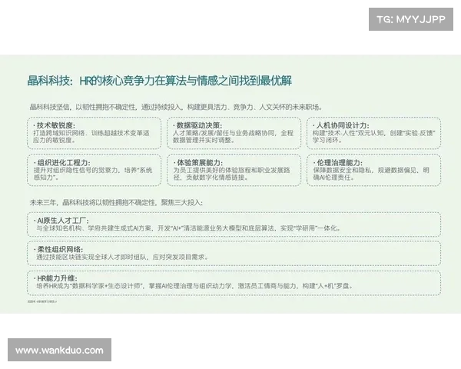The height and width of the screenshot is (369, 461).
Task: Select the text 通过技能区块链实现全球人才即时组队
Action: tap(91, 257)
